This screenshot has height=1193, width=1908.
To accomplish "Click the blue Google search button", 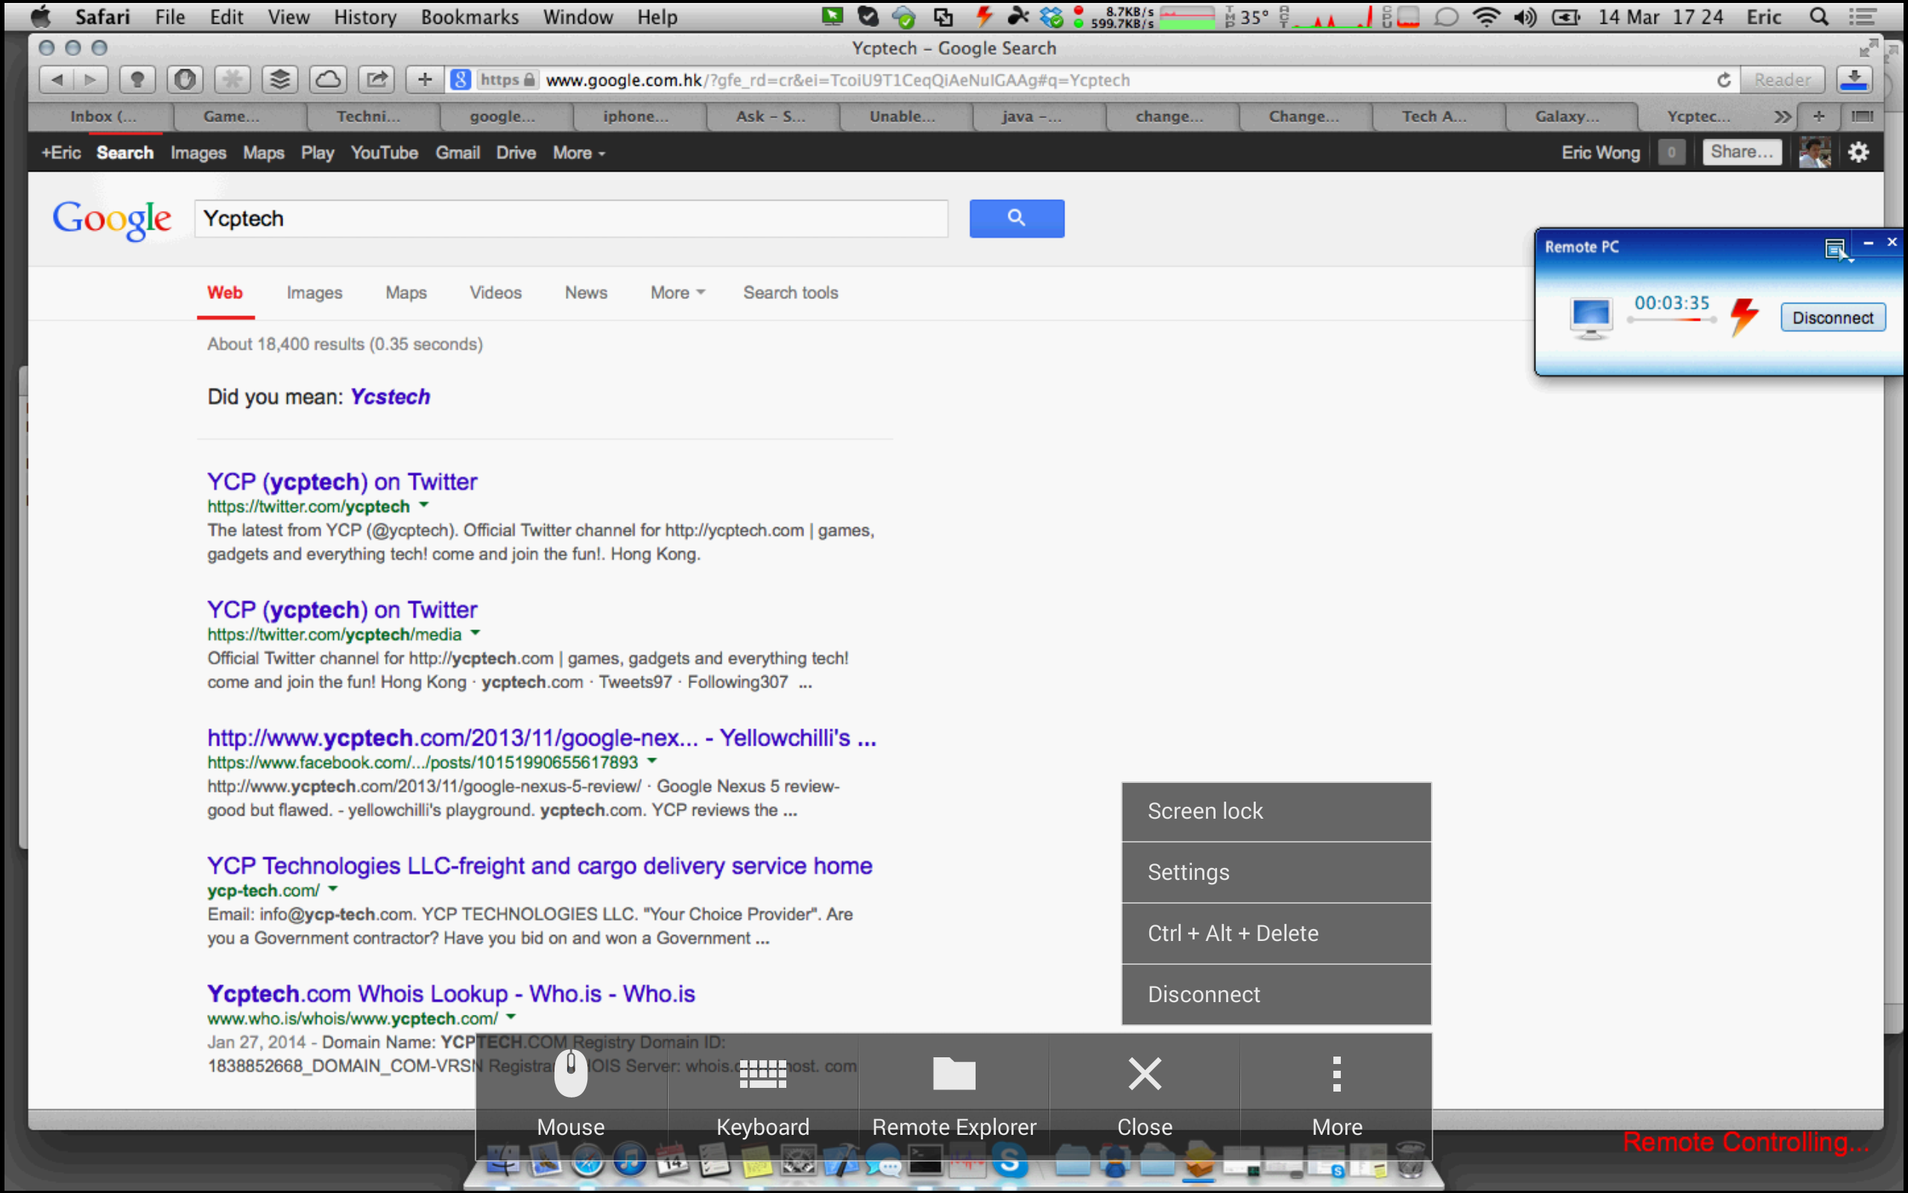I will 1017,218.
